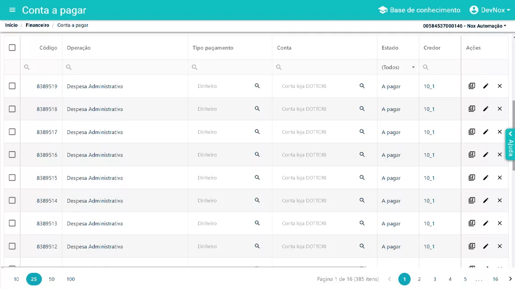Viewport: 515px width, 289px height.
Task: Jump to page 16
Action: pyautogui.click(x=495, y=279)
